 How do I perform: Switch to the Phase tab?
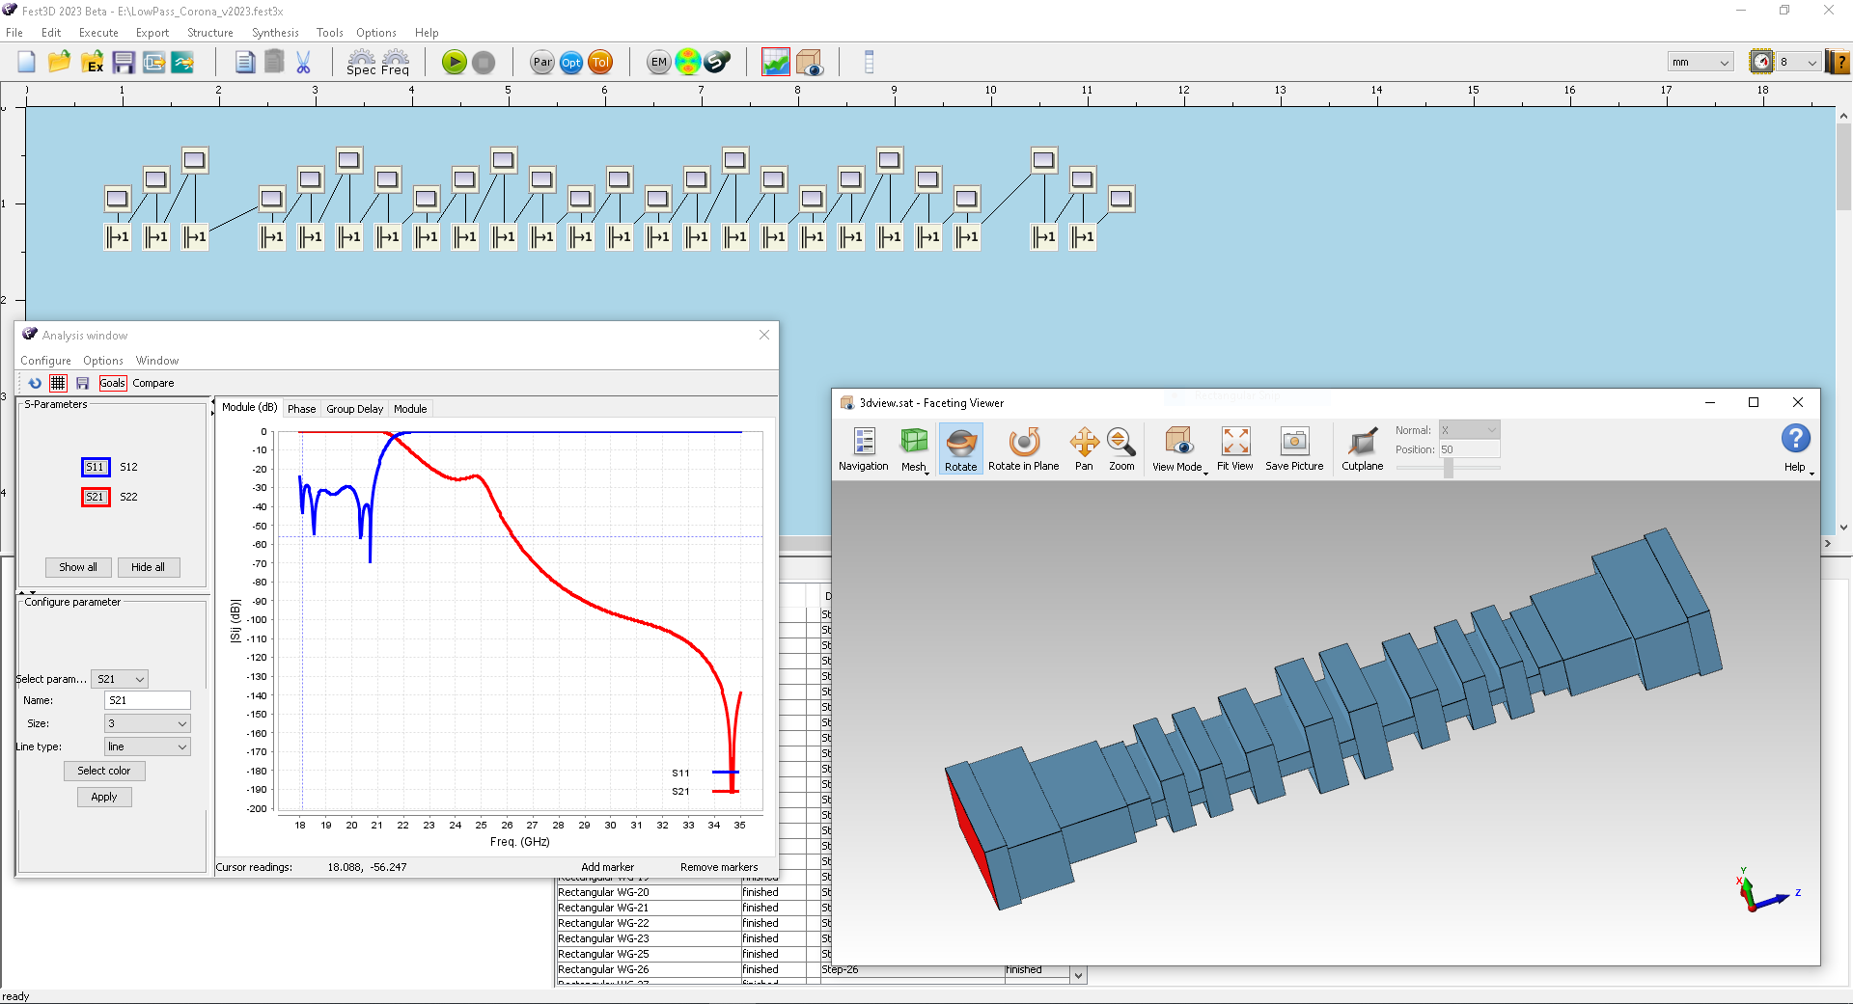click(301, 408)
